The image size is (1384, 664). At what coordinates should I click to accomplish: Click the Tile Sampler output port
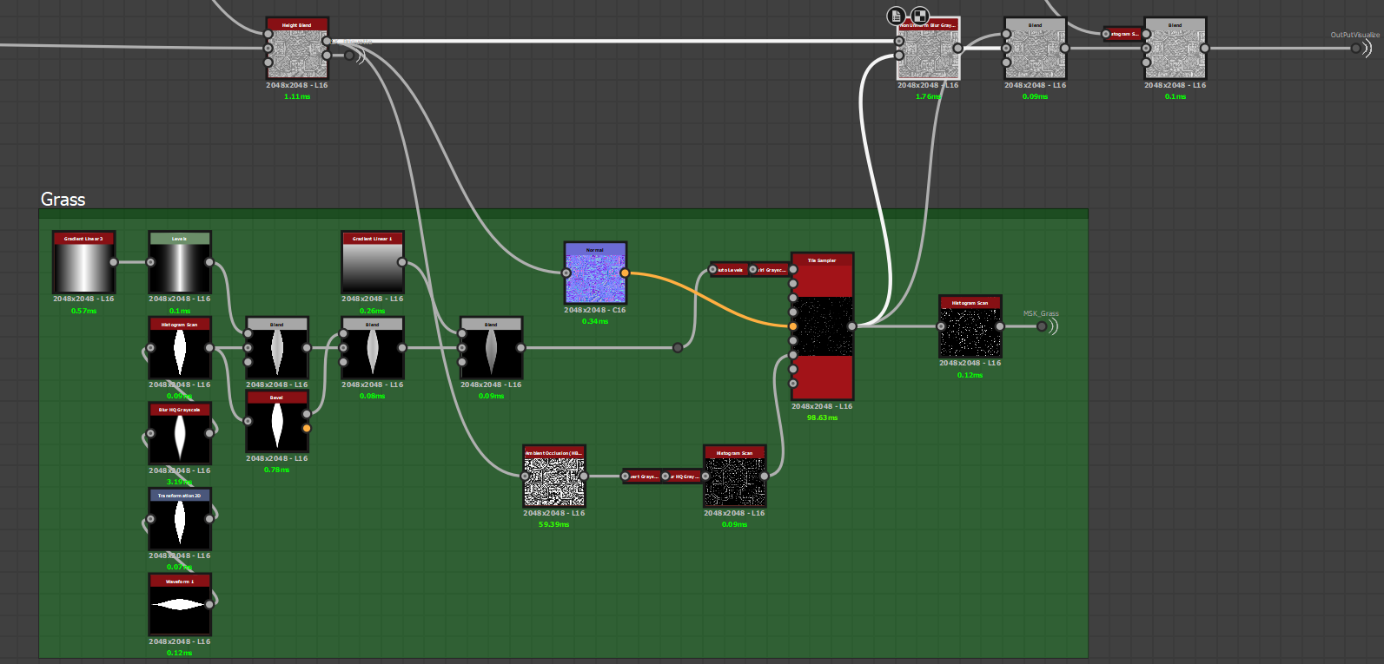tap(852, 326)
